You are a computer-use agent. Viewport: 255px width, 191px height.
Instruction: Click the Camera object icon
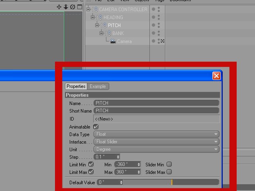[113, 41]
